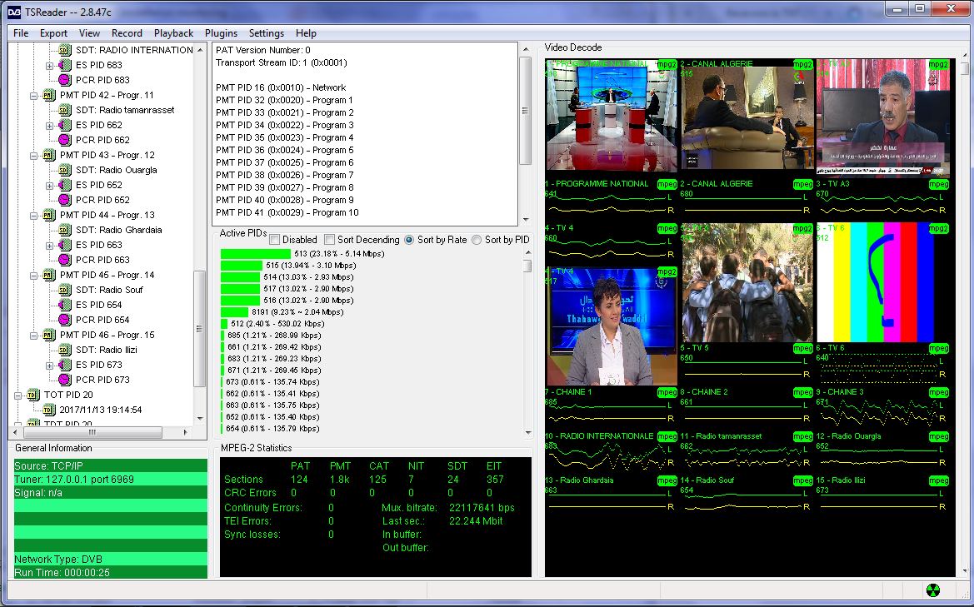This screenshot has height=607, width=974.
Task: Select PMT PID 36 Program 5 line
Action: [285, 150]
